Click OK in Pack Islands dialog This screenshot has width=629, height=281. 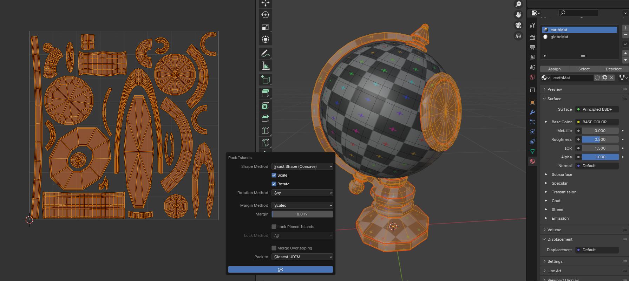pyautogui.click(x=281, y=269)
